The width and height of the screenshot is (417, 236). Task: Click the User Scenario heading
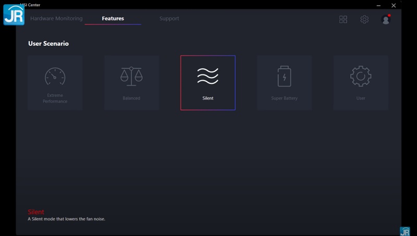pyautogui.click(x=48, y=44)
